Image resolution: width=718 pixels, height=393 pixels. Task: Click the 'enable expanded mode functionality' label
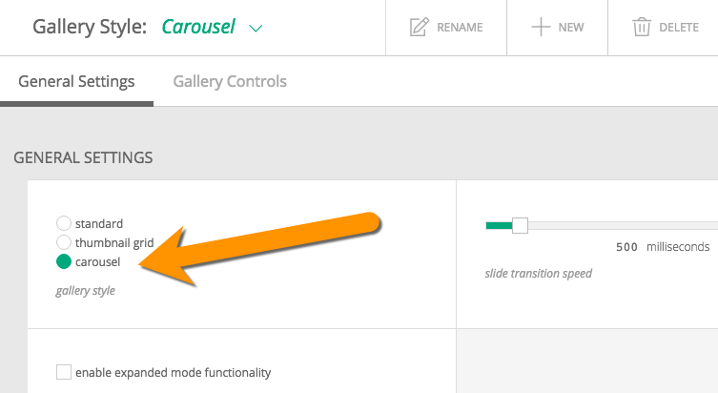tap(174, 373)
